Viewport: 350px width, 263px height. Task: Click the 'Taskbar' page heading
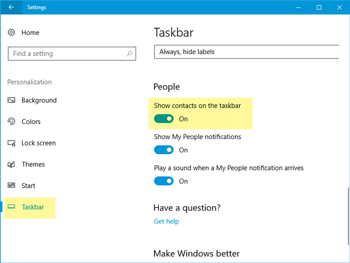tap(174, 33)
